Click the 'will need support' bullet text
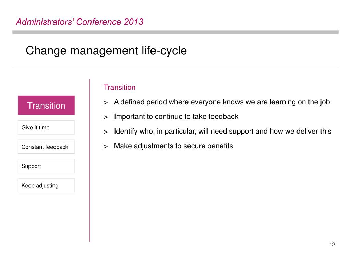 [x=223, y=131]
